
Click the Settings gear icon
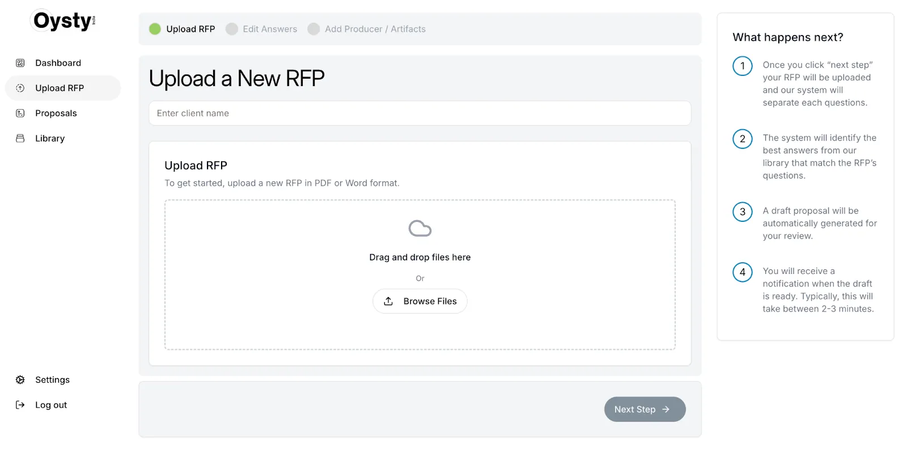[x=20, y=380]
